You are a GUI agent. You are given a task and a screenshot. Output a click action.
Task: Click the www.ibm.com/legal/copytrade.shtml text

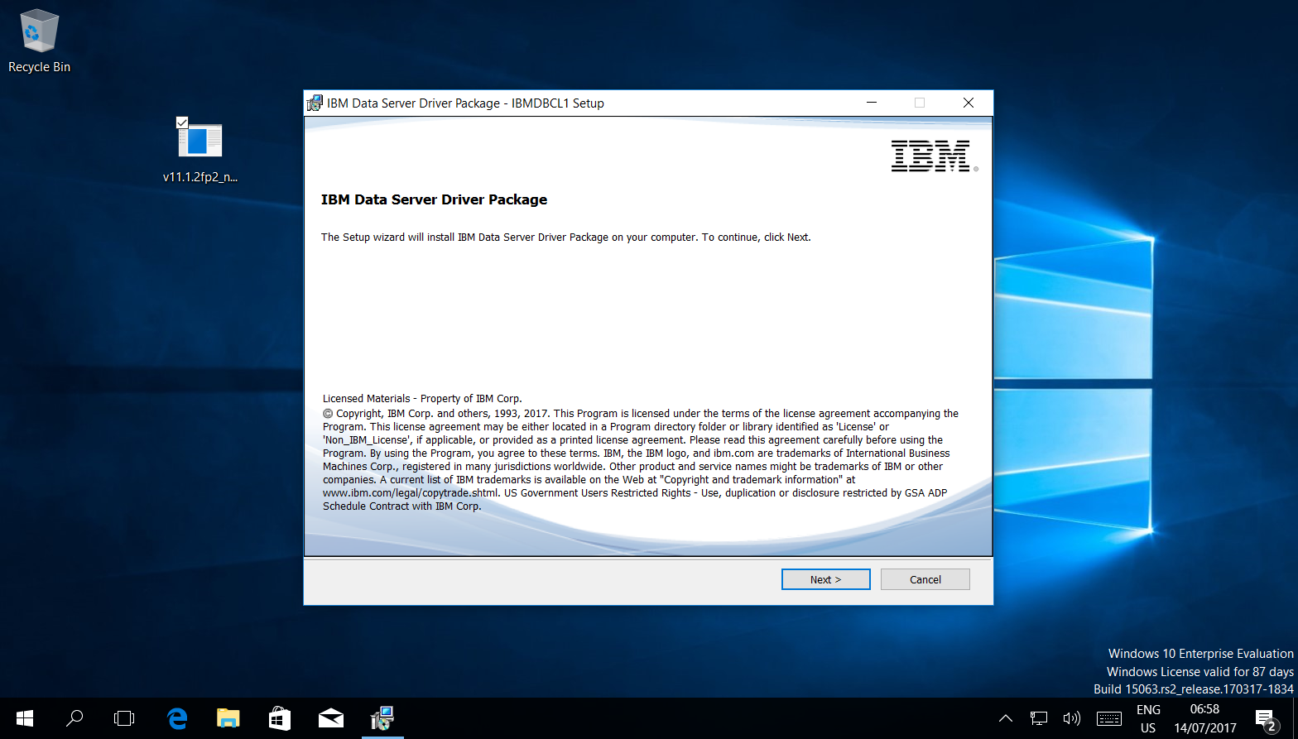(411, 492)
